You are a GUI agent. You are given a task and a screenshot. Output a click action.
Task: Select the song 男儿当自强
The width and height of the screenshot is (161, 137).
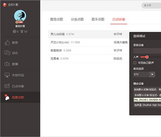(x=58, y=34)
